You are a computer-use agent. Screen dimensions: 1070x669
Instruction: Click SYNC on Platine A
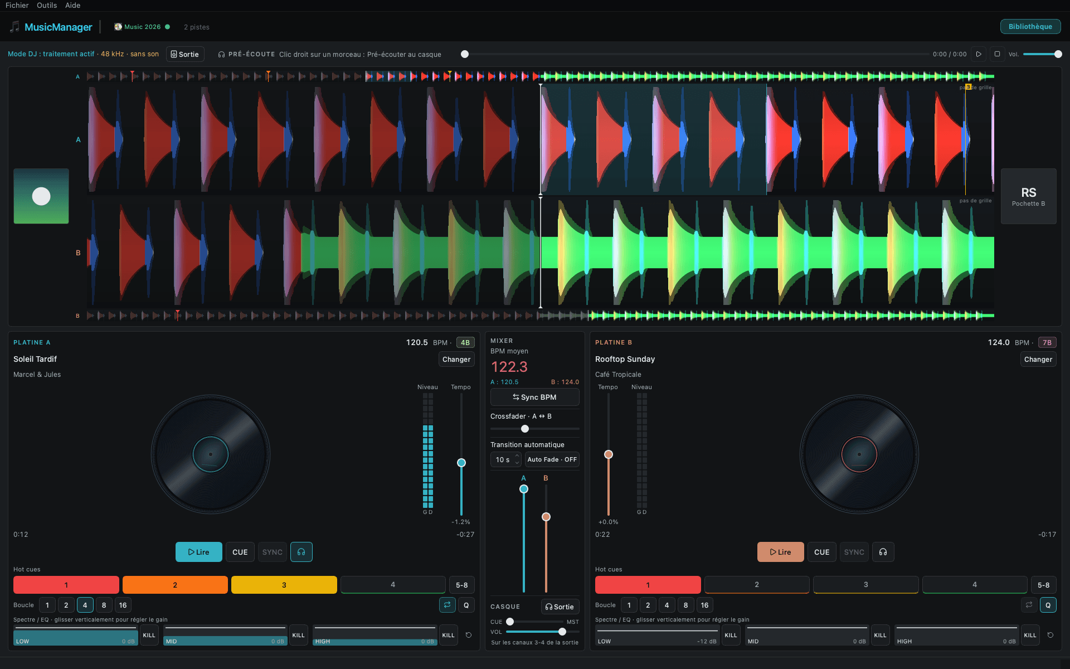coord(273,552)
